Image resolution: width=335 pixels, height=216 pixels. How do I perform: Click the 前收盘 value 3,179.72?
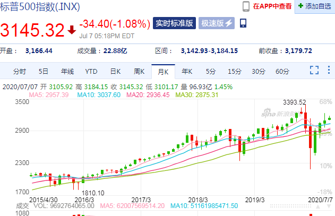pos(298,51)
